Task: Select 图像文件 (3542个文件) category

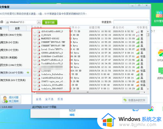Action: point(11,35)
